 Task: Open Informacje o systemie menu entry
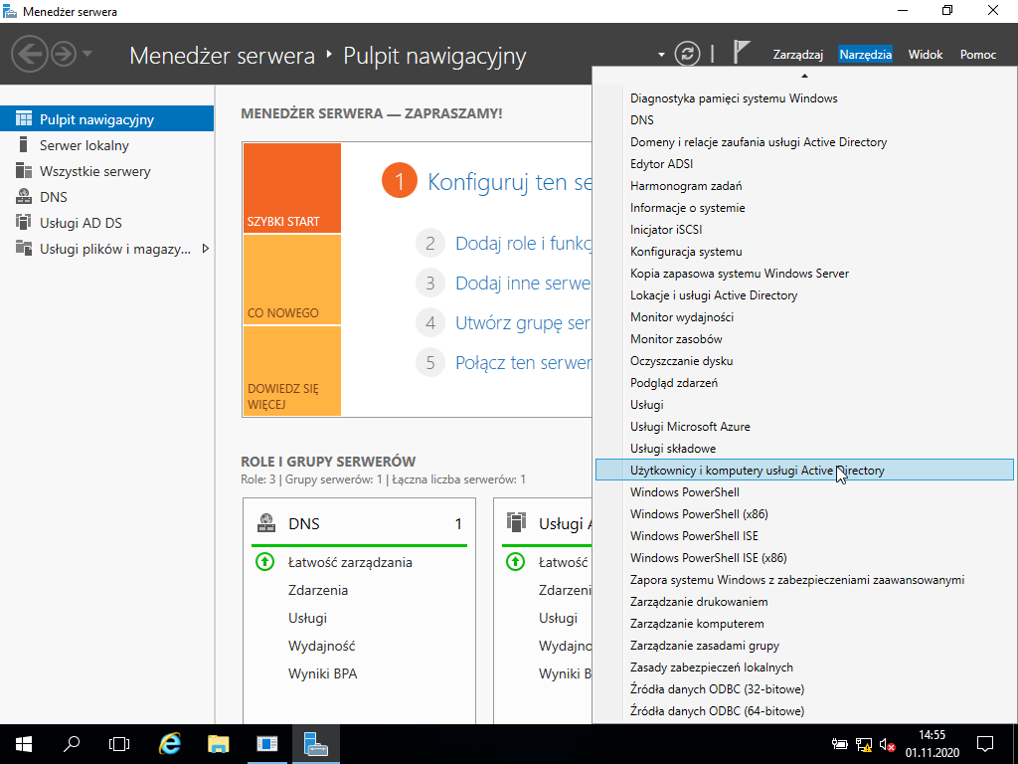(x=804, y=208)
